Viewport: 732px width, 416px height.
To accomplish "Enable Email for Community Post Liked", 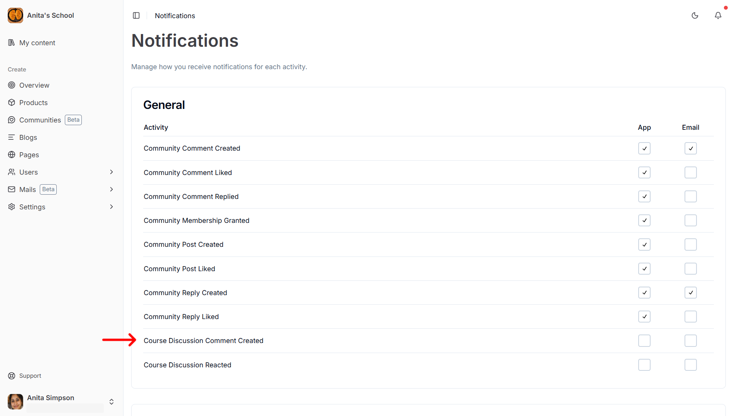I will click(691, 269).
